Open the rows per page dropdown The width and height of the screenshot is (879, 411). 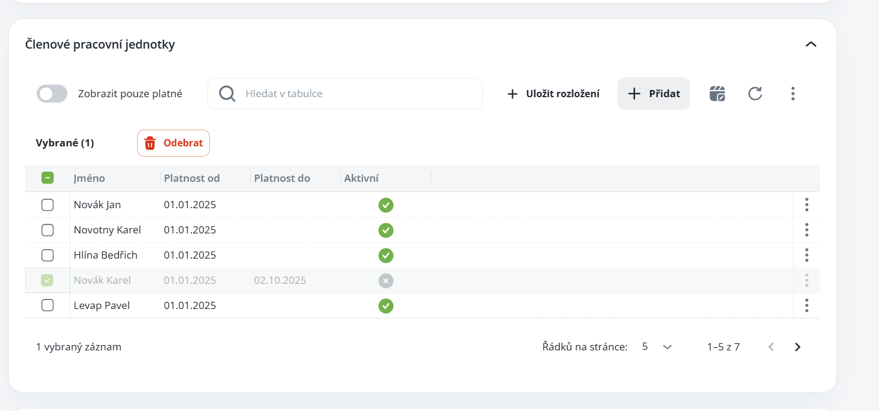[x=657, y=347]
